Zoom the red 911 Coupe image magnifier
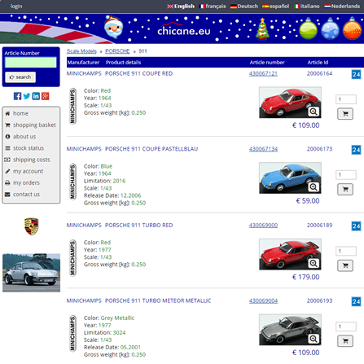The width and height of the screenshot is (364, 364). pyautogui.click(x=314, y=112)
